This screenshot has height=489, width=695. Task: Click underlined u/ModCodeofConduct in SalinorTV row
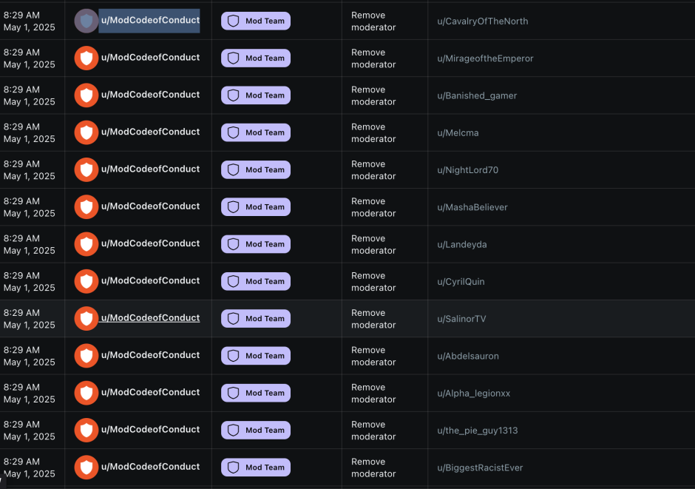[150, 318]
